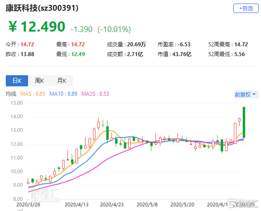Viewport: 261px width, 211px height.
Task: Click the 2020/4/13 date axis label
Action: tap(77, 204)
